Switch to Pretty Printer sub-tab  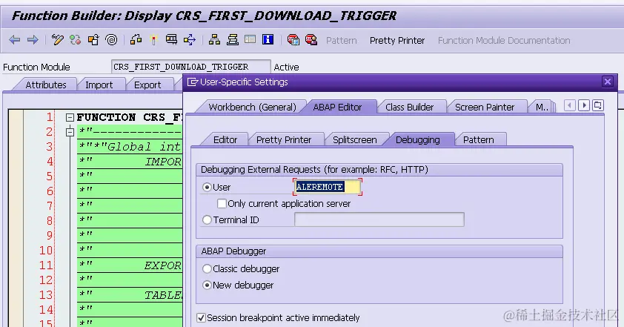coord(284,140)
